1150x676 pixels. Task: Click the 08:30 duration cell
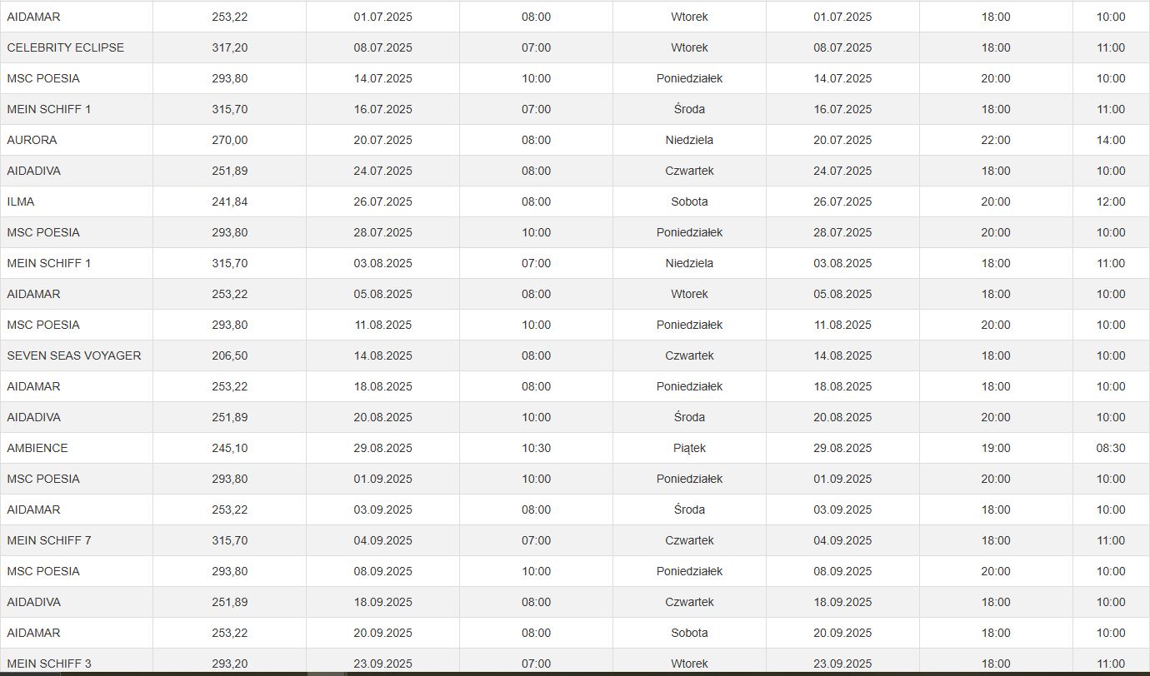click(x=1111, y=448)
